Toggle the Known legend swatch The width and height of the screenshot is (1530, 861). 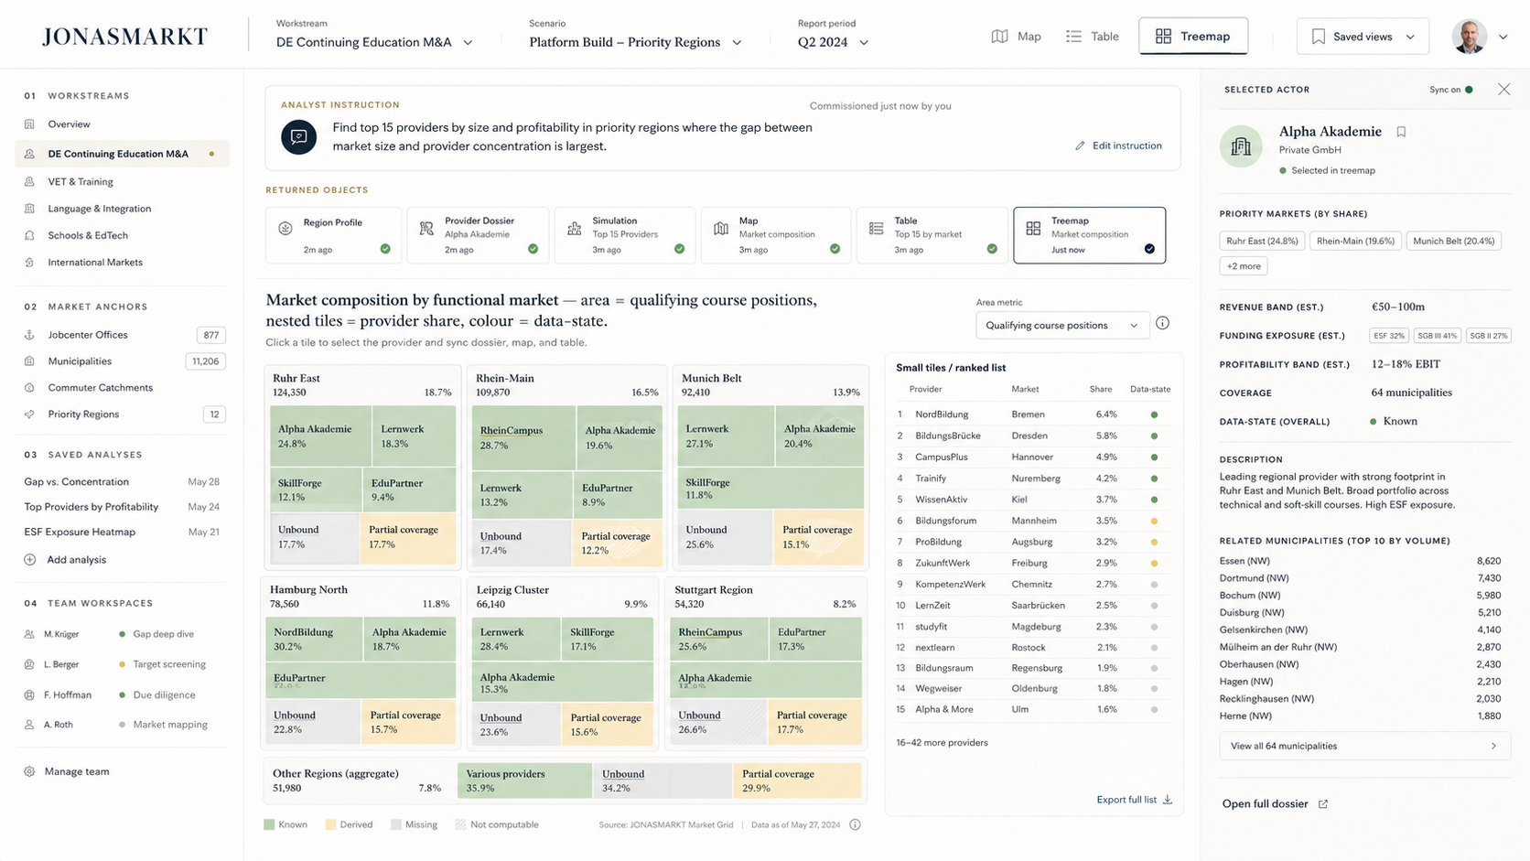point(269,824)
